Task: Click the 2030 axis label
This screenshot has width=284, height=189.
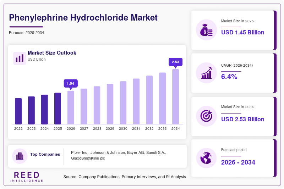Action: 123,129
